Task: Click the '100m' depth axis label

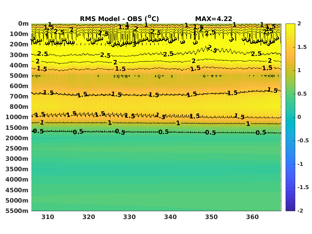Action: [19, 34]
